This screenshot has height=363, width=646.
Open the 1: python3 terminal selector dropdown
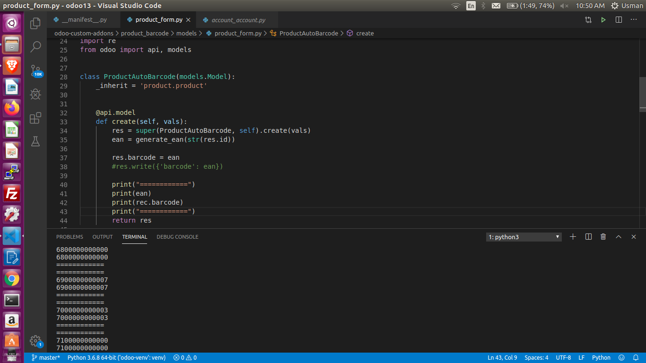coord(524,237)
